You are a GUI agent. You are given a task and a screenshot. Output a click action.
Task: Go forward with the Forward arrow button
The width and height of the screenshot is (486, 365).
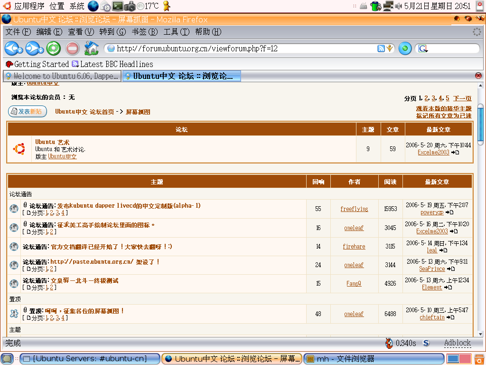[x=34, y=48]
